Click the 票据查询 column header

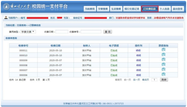click(163, 46)
